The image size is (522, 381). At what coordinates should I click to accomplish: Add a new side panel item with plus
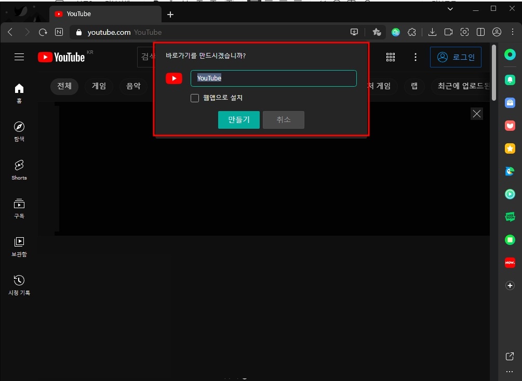click(510, 285)
